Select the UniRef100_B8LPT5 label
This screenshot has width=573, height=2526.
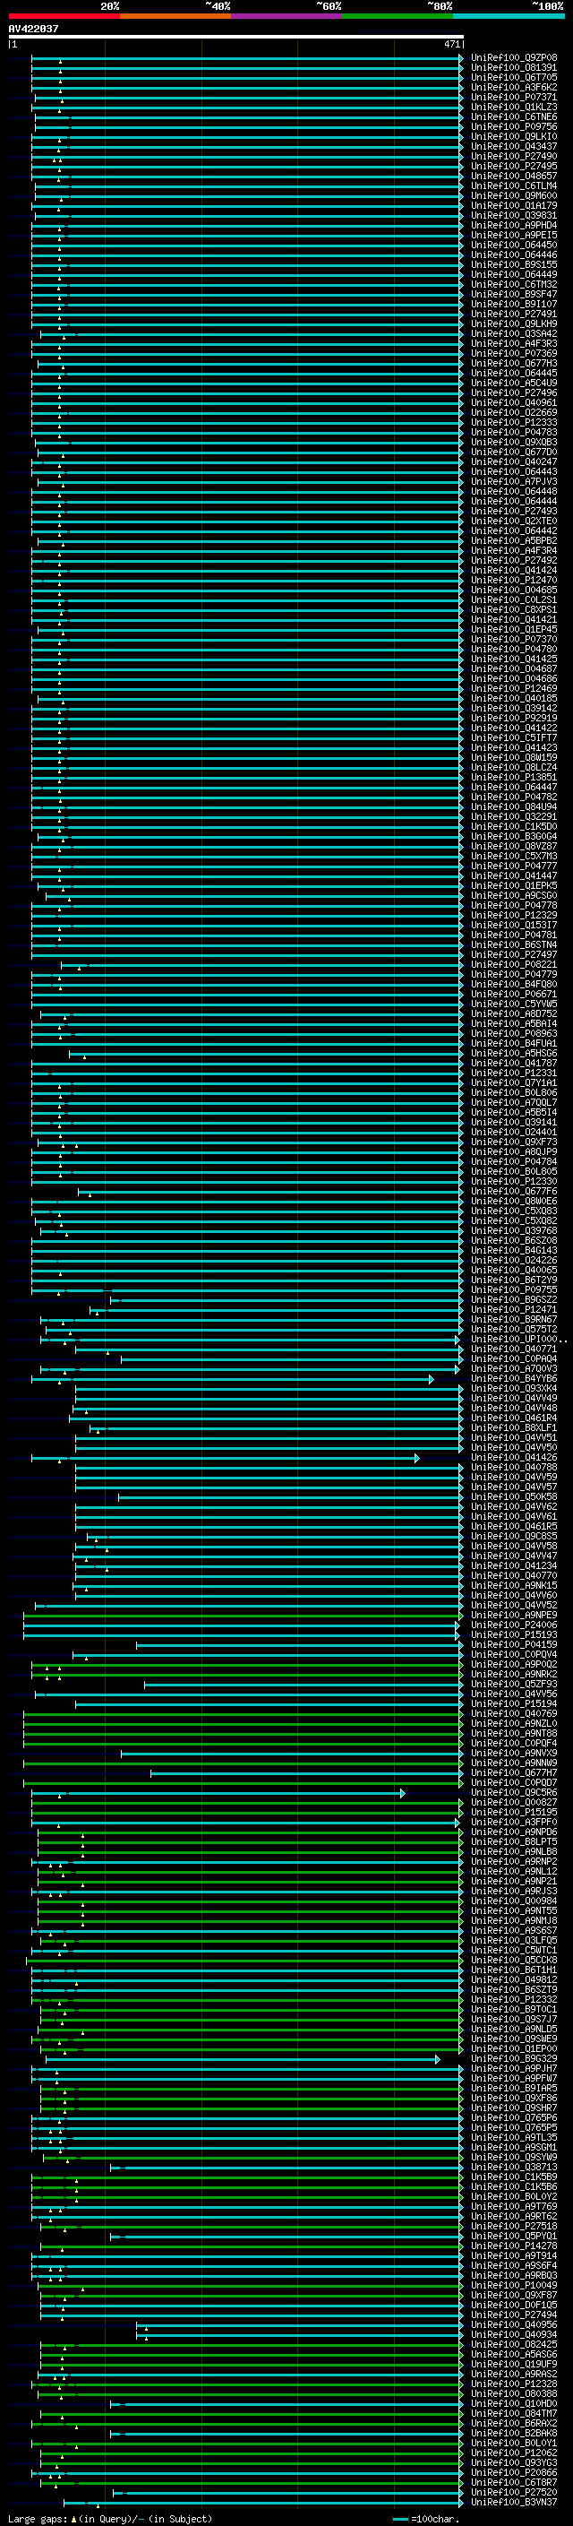[514, 1841]
